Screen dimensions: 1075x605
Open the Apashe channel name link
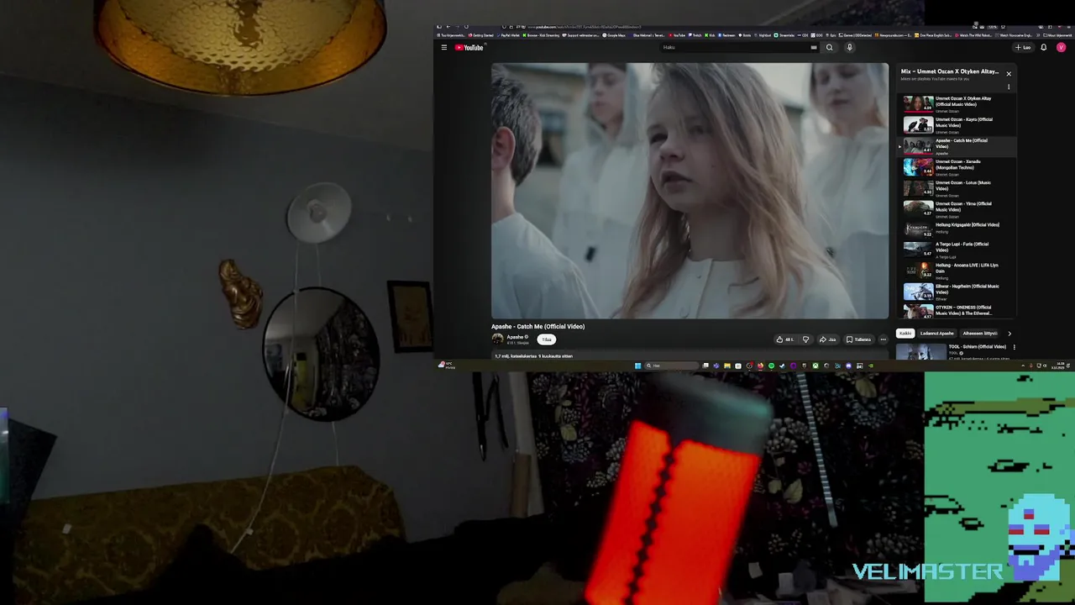click(515, 337)
